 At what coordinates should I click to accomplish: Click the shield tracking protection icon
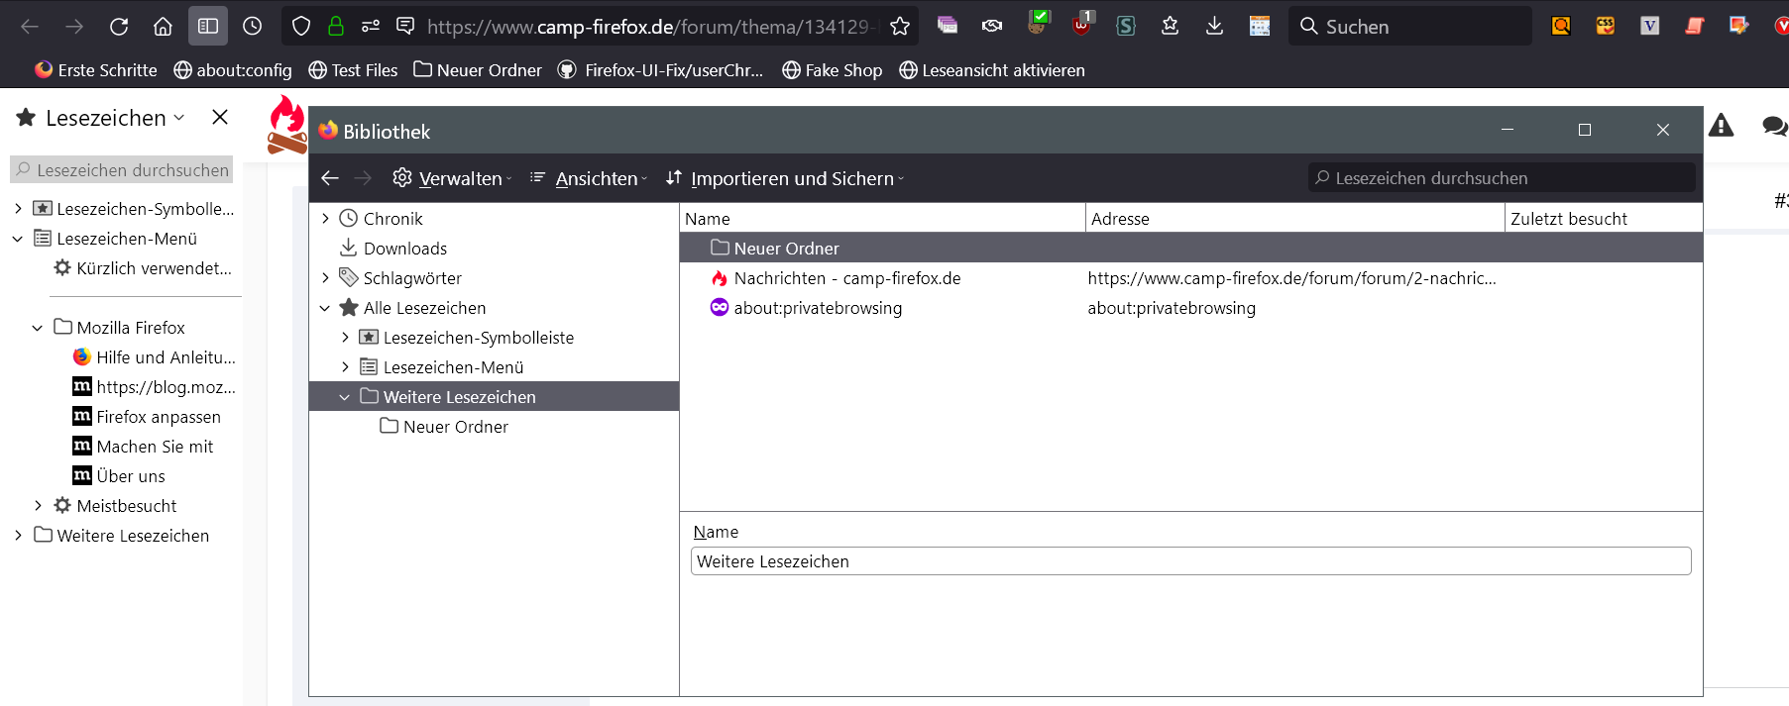click(x=302, y=27)
